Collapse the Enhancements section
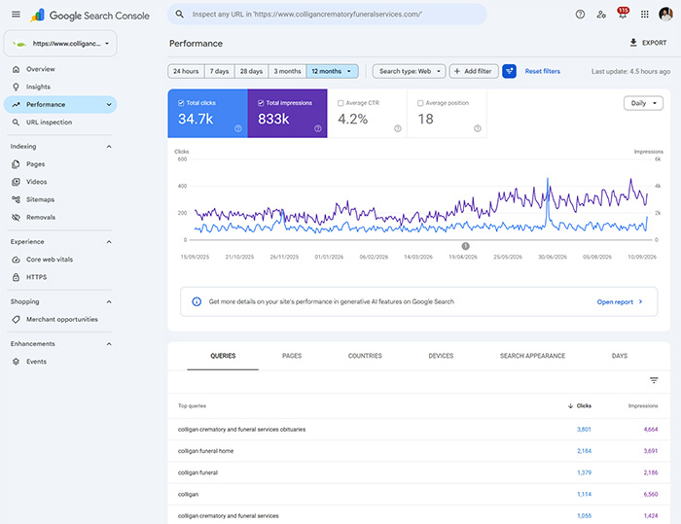 click(109, 344)
